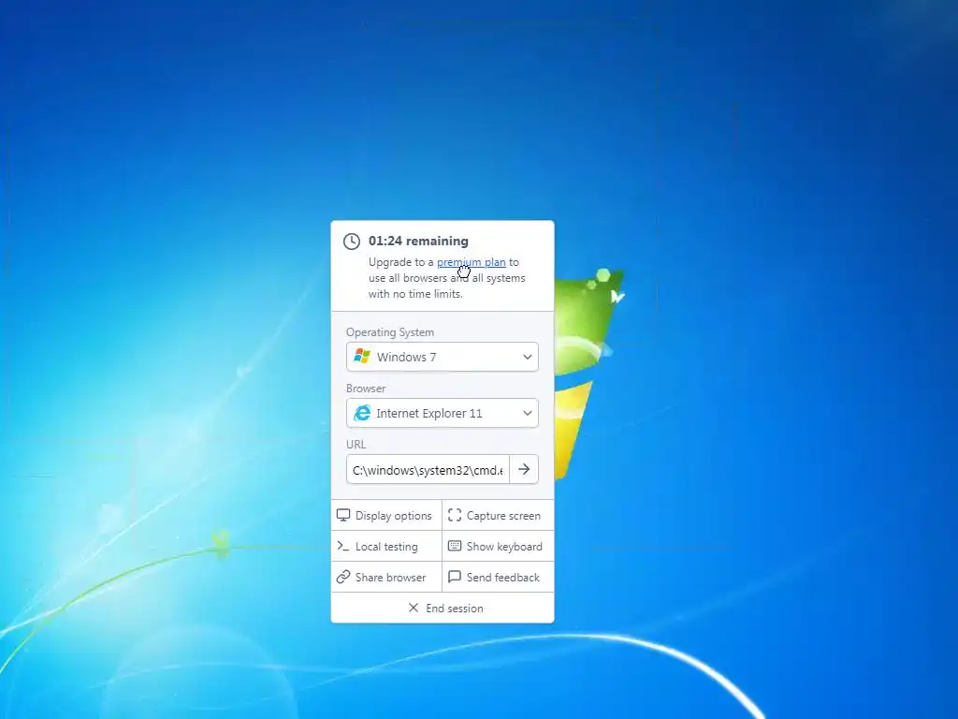Screen dimensions: 958x719
Task: Click the Operating System label
Action: pos(390,332)
